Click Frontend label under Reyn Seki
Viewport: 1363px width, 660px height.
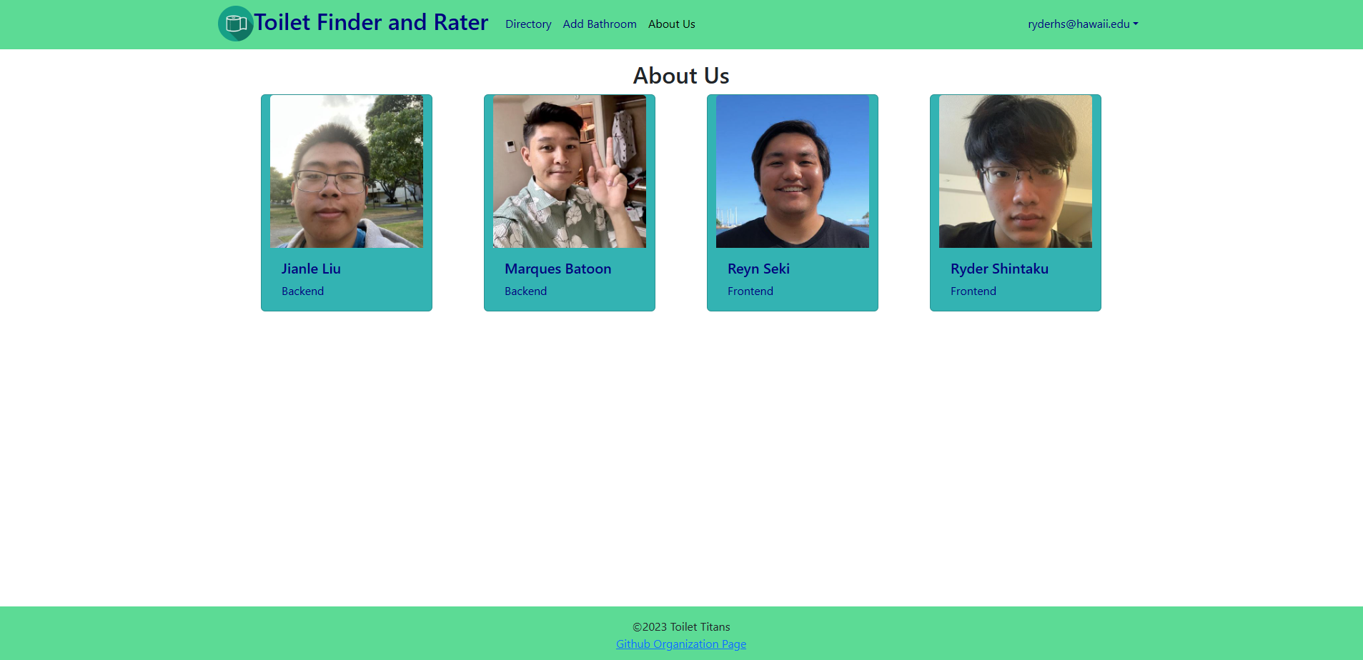pos(750,291)
